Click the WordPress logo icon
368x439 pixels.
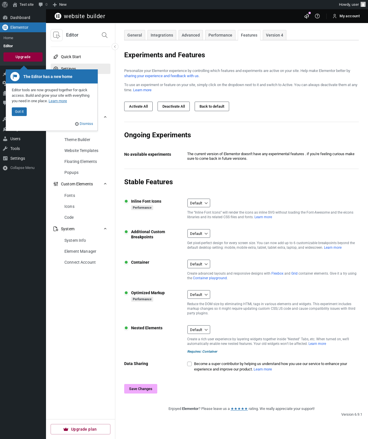coord(5,5)
